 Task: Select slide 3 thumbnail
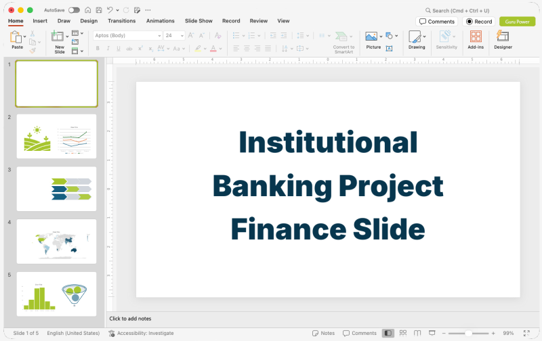pos(57,189)
